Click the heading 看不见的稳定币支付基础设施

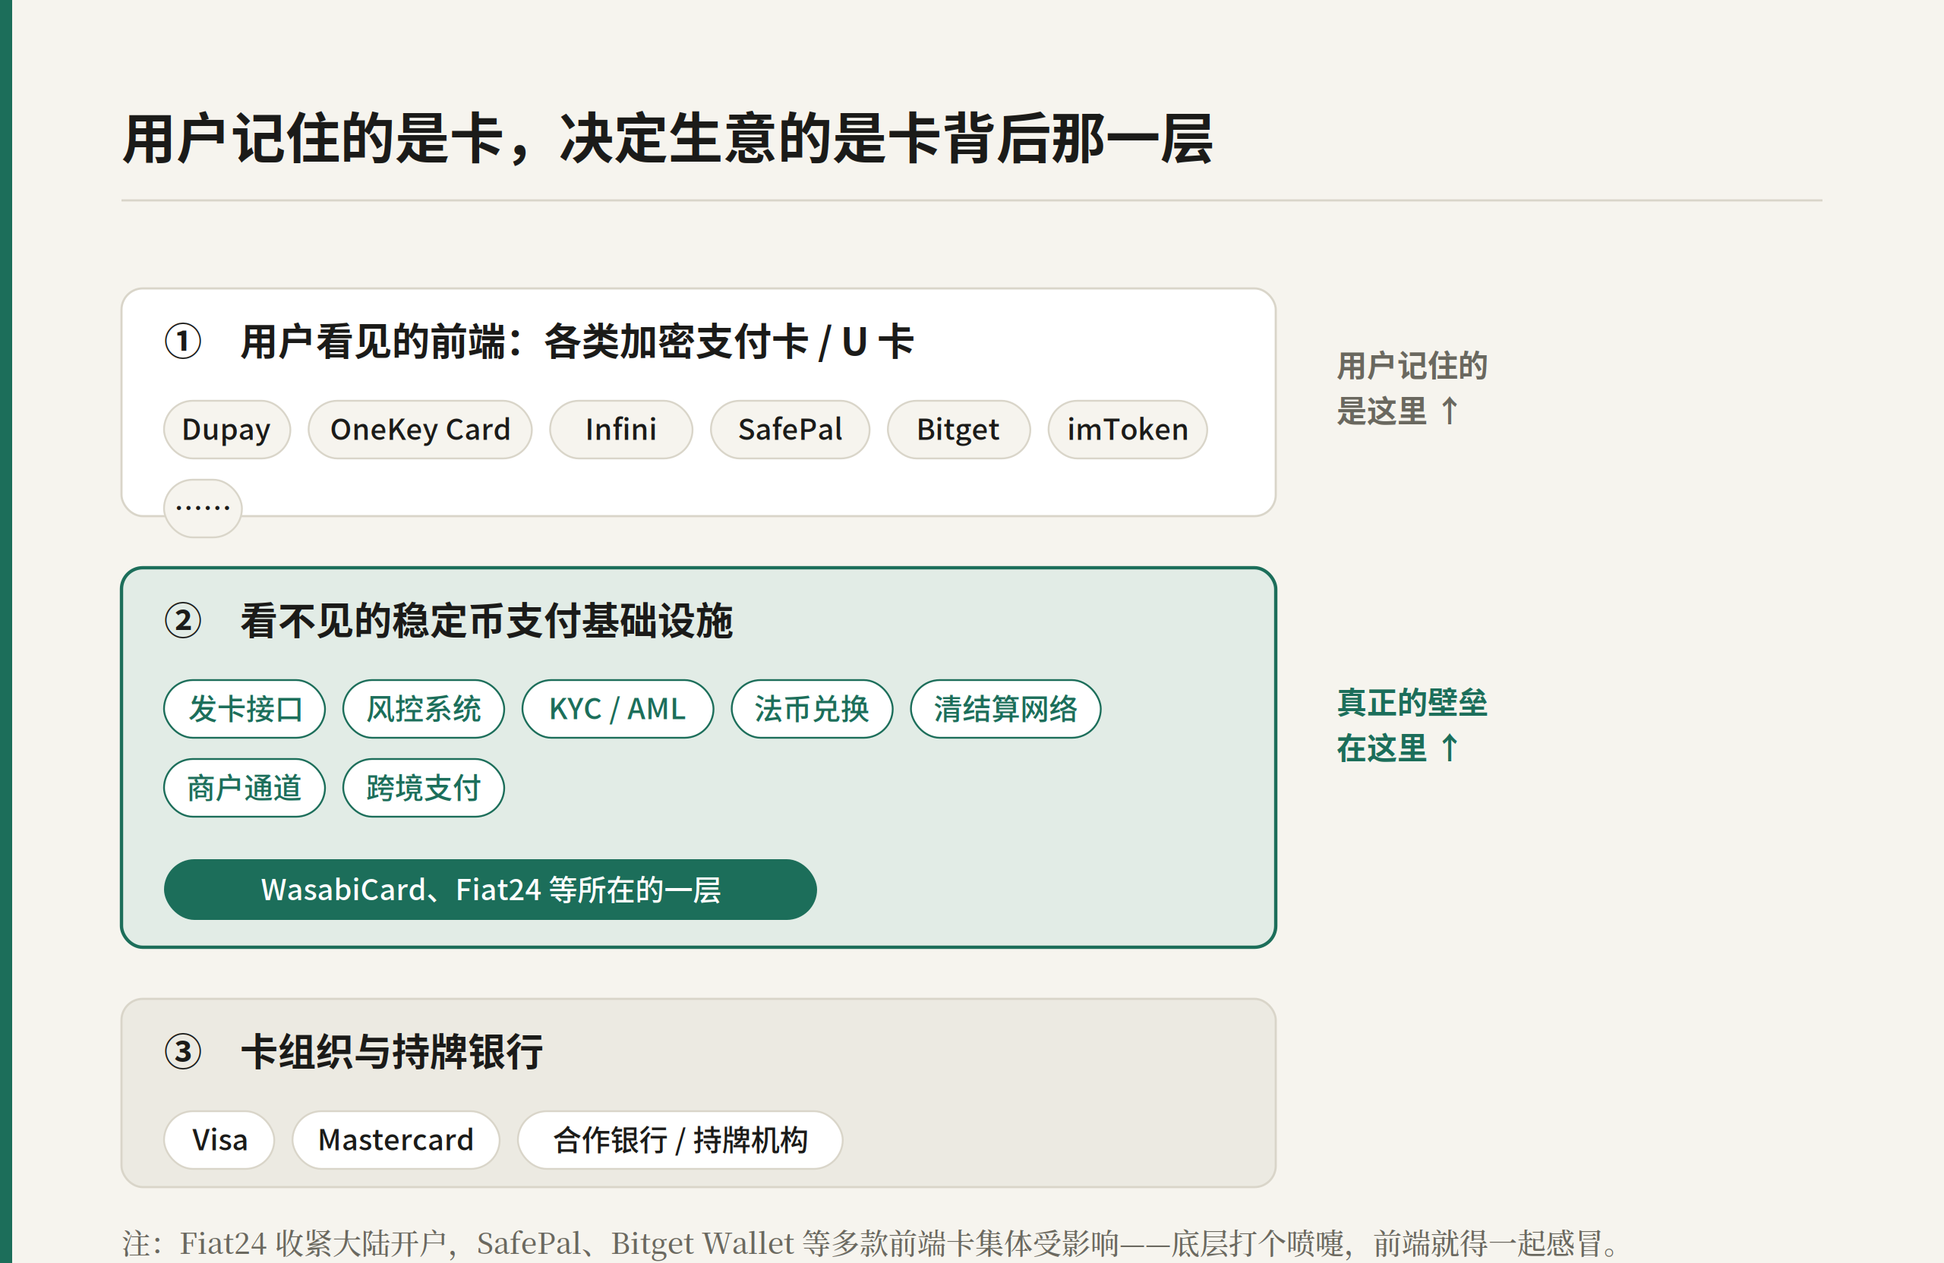(x=486, y=620)
